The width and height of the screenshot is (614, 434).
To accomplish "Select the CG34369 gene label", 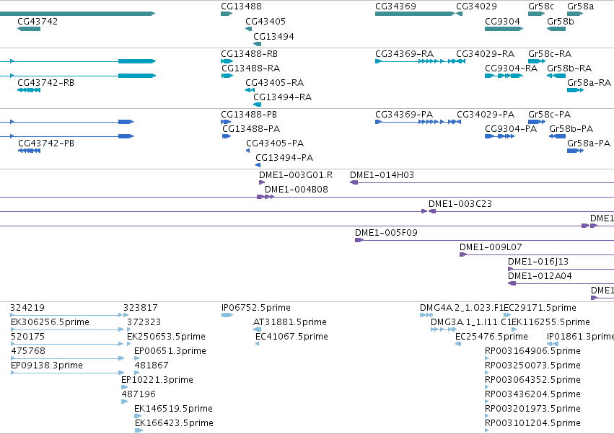I will 395,6.
